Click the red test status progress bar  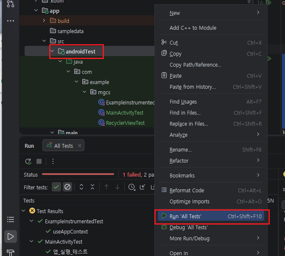click(x=78, y=174)
